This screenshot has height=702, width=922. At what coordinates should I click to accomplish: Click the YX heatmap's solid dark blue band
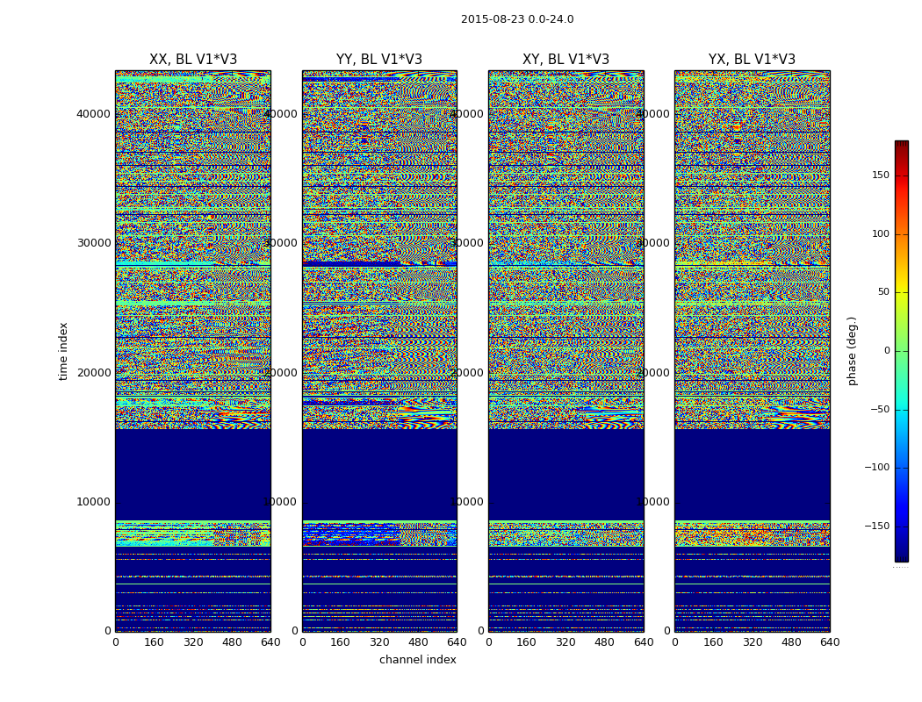tap(752, 474)
